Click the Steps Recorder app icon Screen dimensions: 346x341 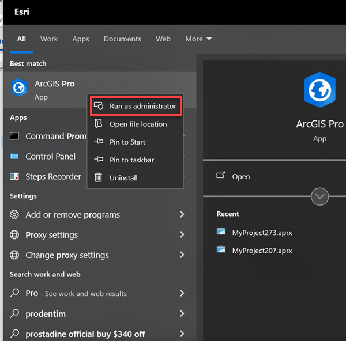(x=14, y=177)
